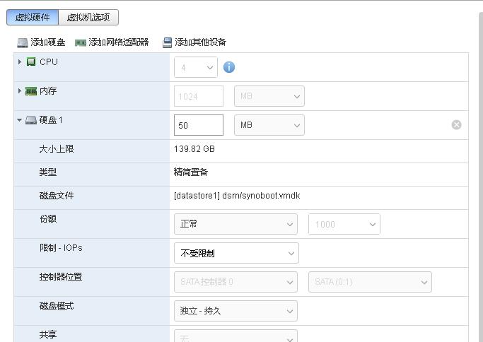Viewport: 483px width, 342px height.
Task: Click the memory (内存) module icon
Action: [31, 91]
